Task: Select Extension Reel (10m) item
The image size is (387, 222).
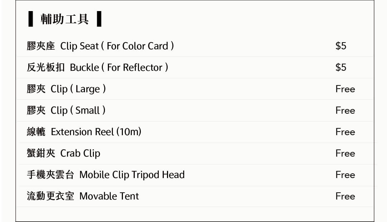Action: (x=84, y=132)
